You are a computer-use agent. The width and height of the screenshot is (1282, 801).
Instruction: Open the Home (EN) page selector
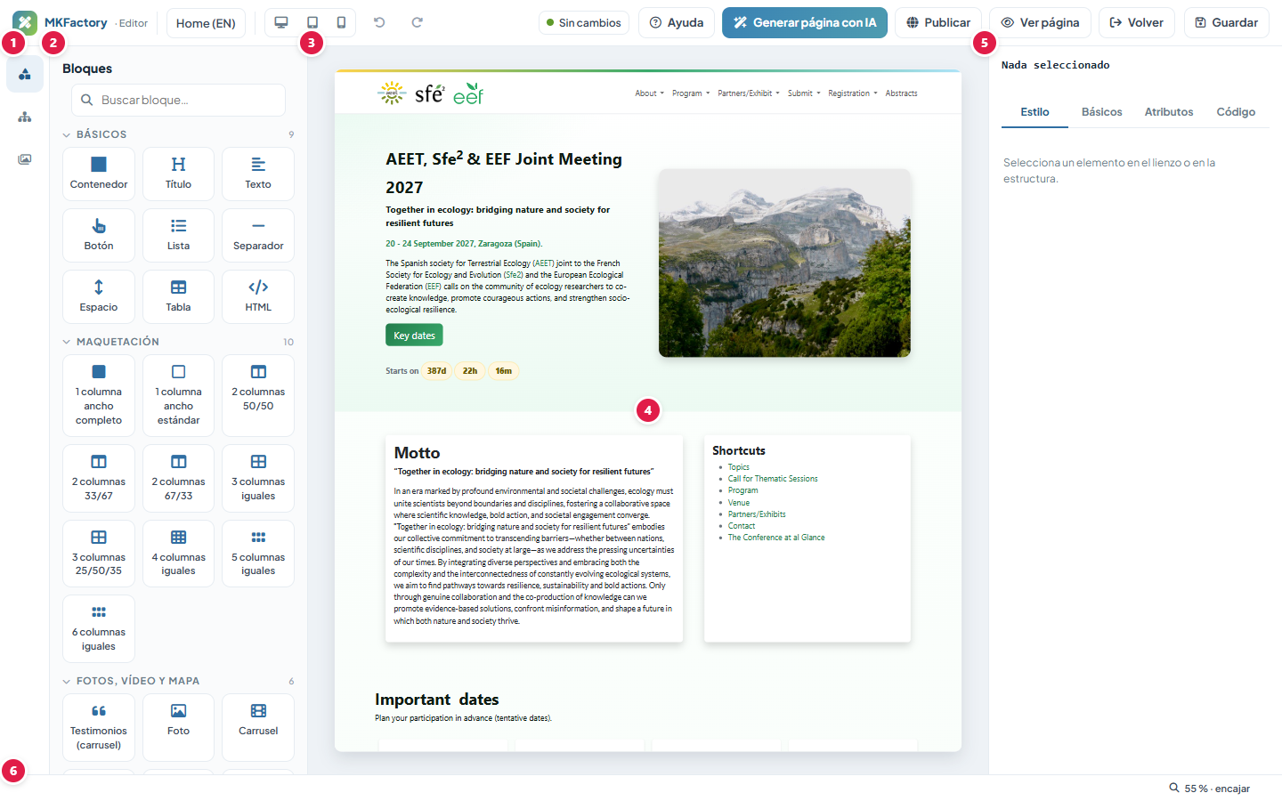pyautogui.click(x=206, y=22)
